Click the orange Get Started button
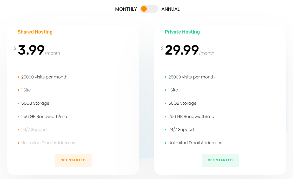The height and width of the screenshot is (179, 293). click(x=73, y=160)
